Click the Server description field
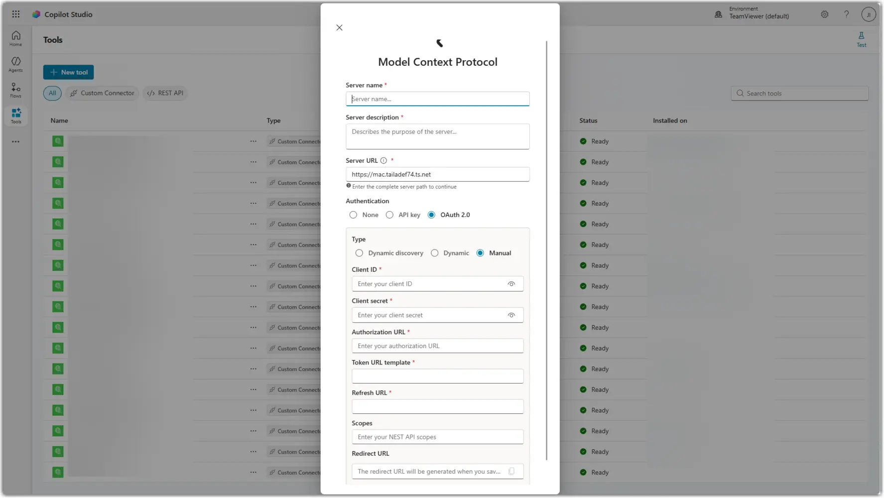The image size is (884, 498). (438, 136)
